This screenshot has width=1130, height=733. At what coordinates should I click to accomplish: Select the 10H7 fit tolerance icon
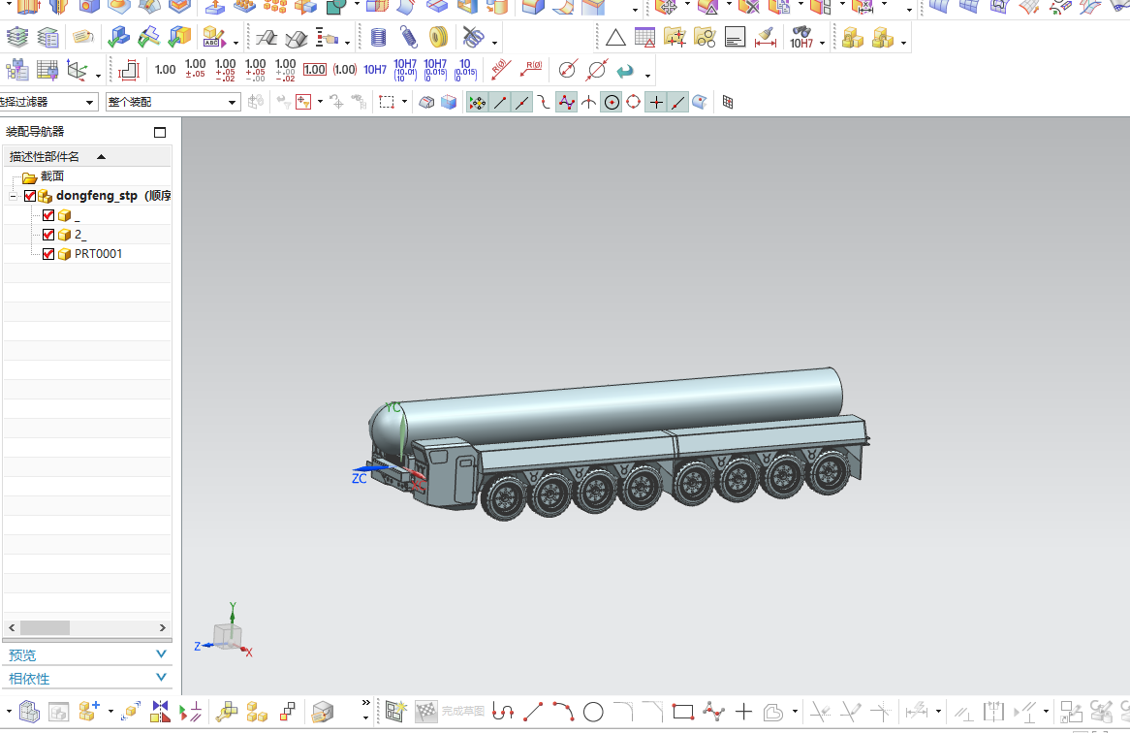[375, 70]
